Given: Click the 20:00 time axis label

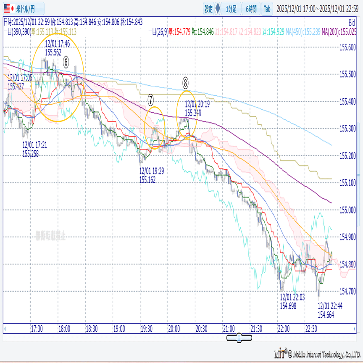Looking at the screenshot, I should point(174,329).
